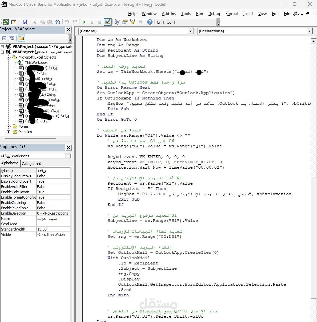
Task: Expand the Modules folder node
Action: click(x=8, y=132)
